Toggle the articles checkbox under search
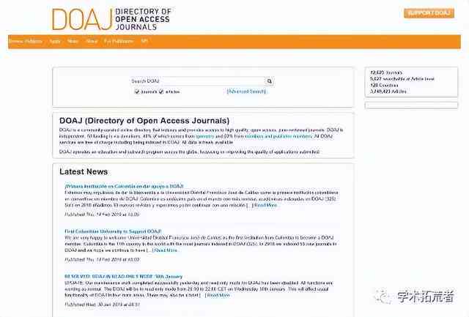The width and height of the screenshot is (469, 317). [161, 92]
